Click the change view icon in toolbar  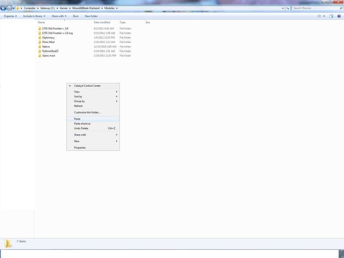[x=320, y=16]
